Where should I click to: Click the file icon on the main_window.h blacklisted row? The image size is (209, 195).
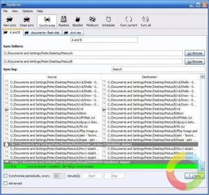(x=6, y=145)
